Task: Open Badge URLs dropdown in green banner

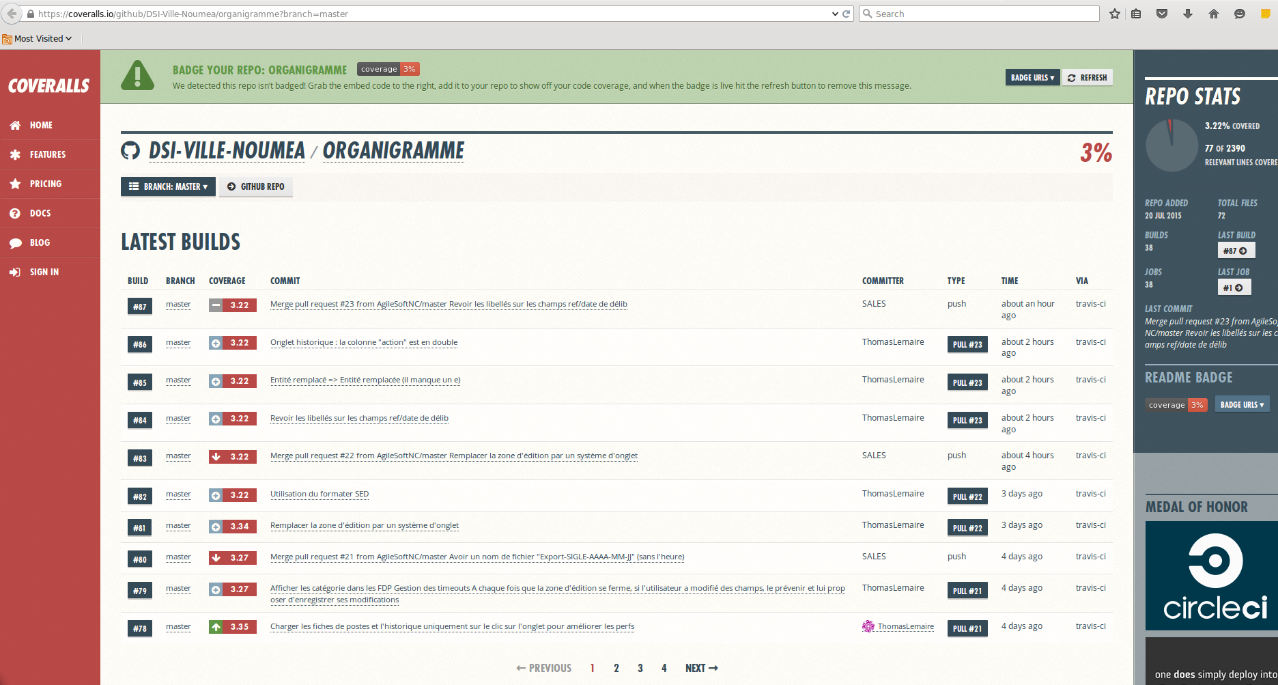Action: click(1032, 78)
